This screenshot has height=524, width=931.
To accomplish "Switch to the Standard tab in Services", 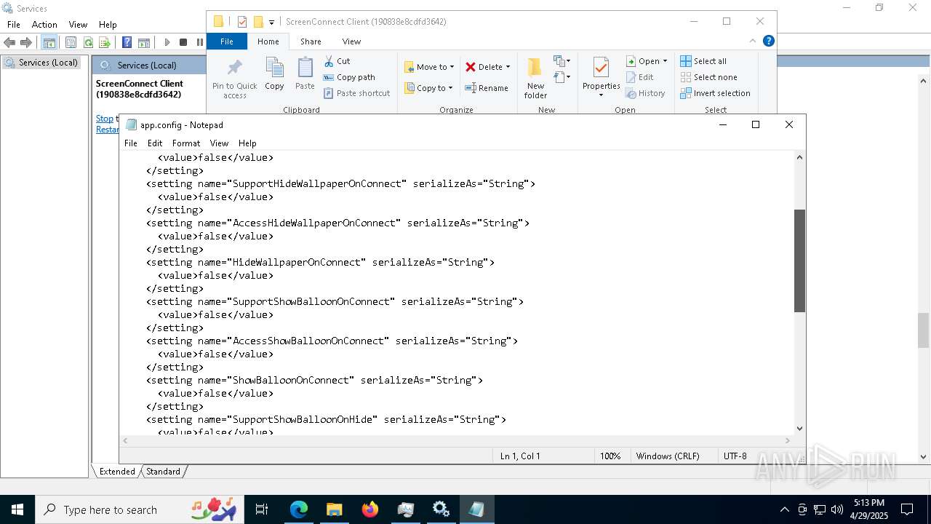I will click(x=163, y=472).
